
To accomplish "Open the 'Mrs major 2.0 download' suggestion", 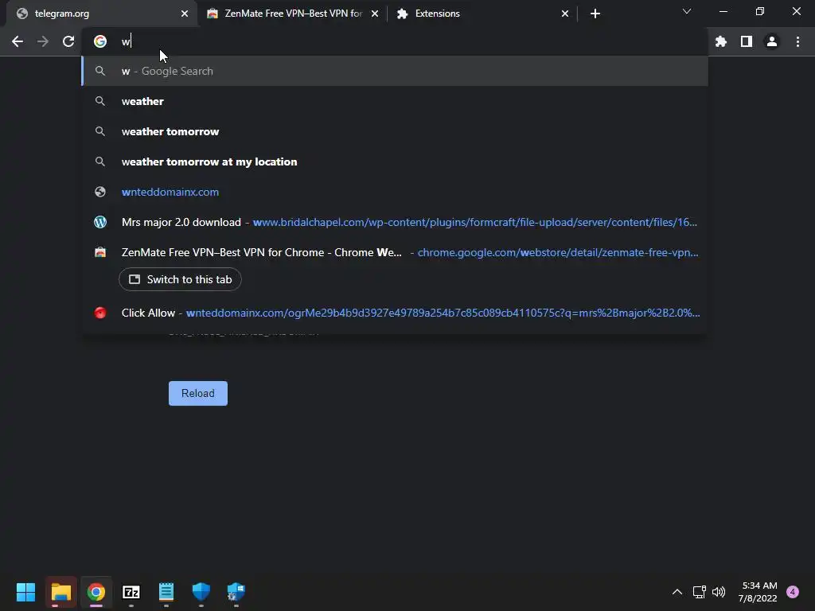I will click(x=395, y=222).
